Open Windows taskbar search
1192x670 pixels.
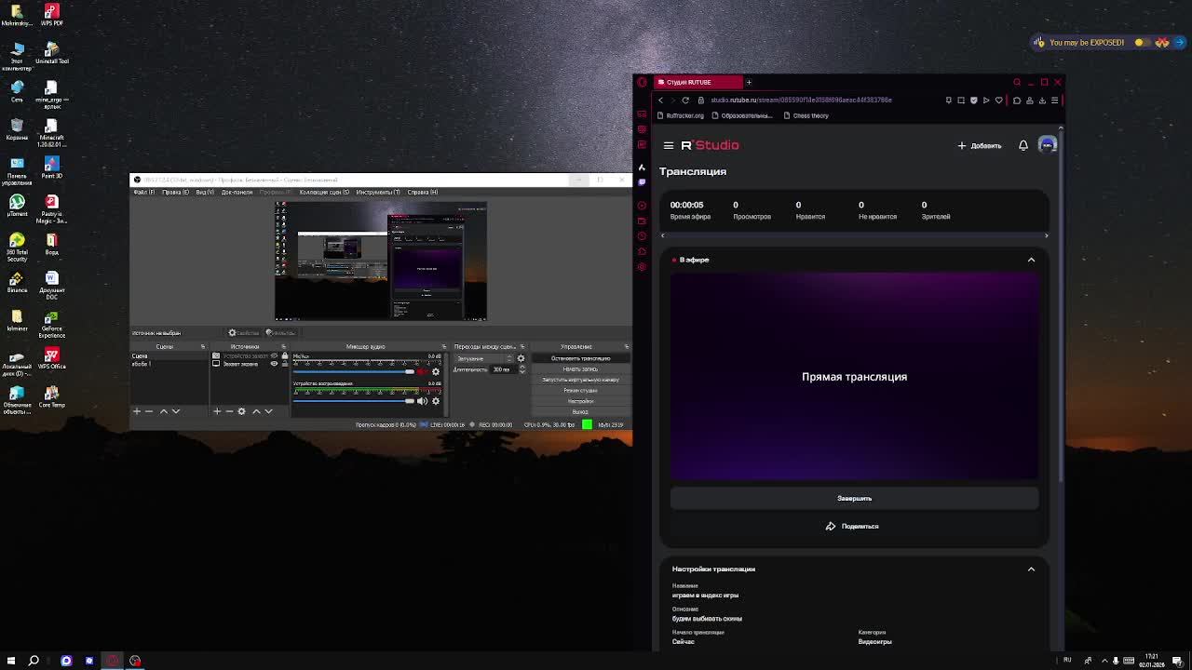point(34,661)
